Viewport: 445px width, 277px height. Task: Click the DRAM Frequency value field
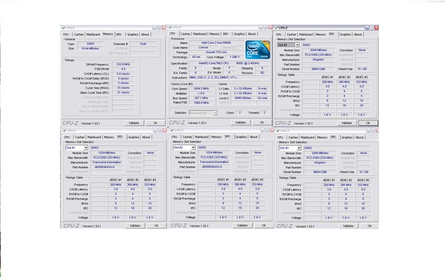[x=123, y=64]
